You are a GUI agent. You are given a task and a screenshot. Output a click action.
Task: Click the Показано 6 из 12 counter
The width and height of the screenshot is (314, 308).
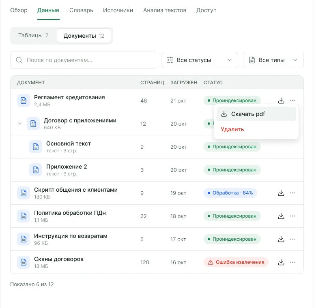point(32,284)
